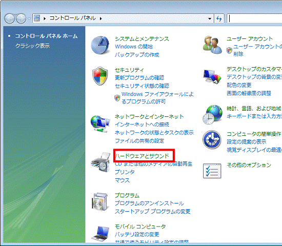The width and height of the screenshot is (282, 246).
Task: Click the ハードウェアとサウンド printer icon
Action: tap(100, 162)
